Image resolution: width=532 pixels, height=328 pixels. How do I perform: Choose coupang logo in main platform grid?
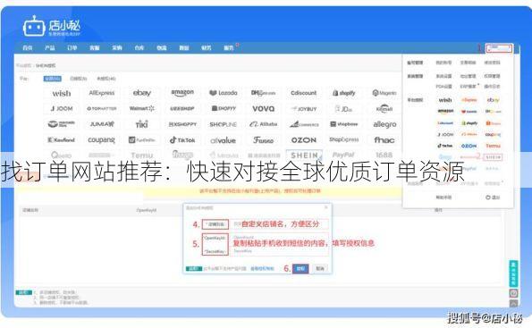101,139
